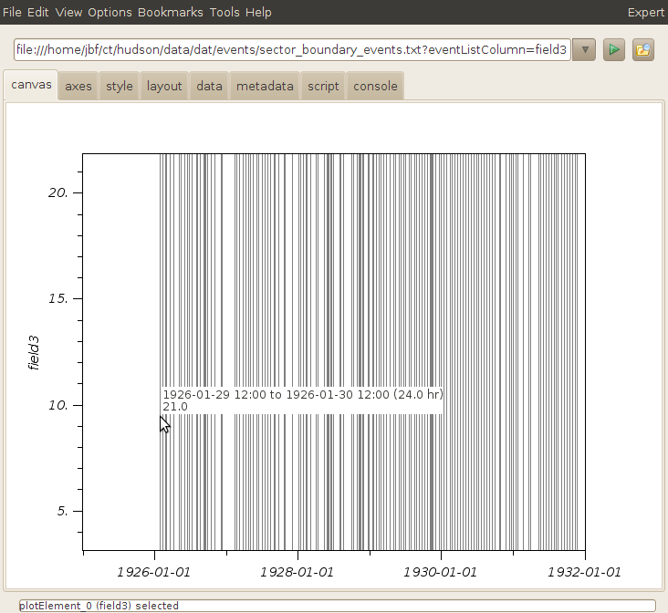Open the File menu

[13, 12]
